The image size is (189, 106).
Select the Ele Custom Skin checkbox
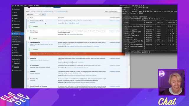28,66
